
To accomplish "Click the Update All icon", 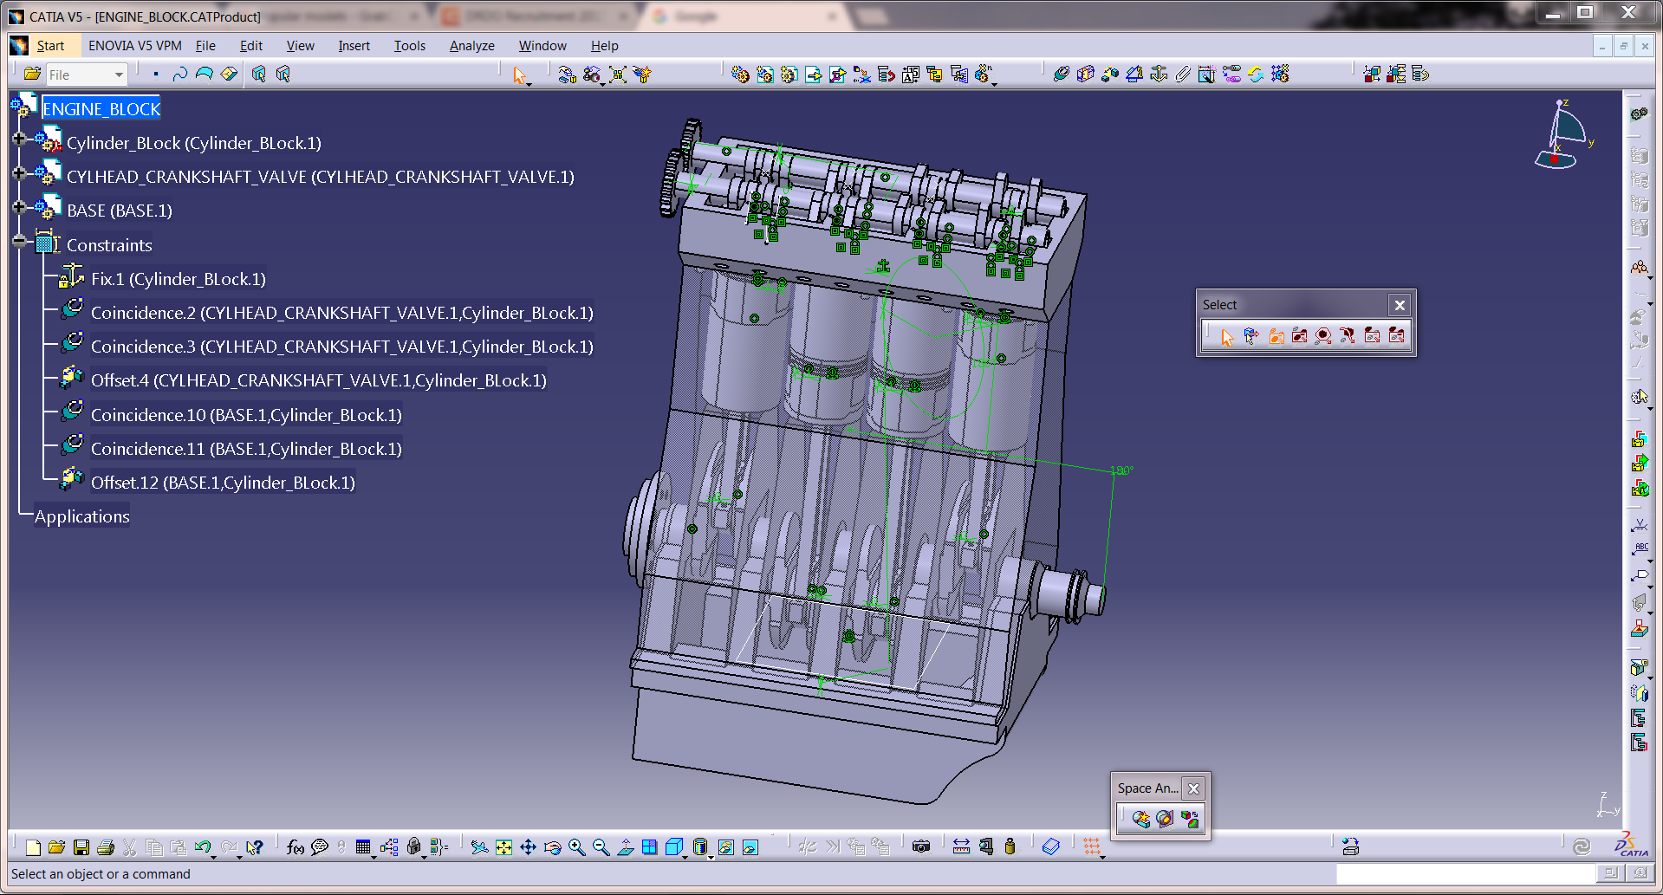I will pyautogui.click(x=1255, y=75).
